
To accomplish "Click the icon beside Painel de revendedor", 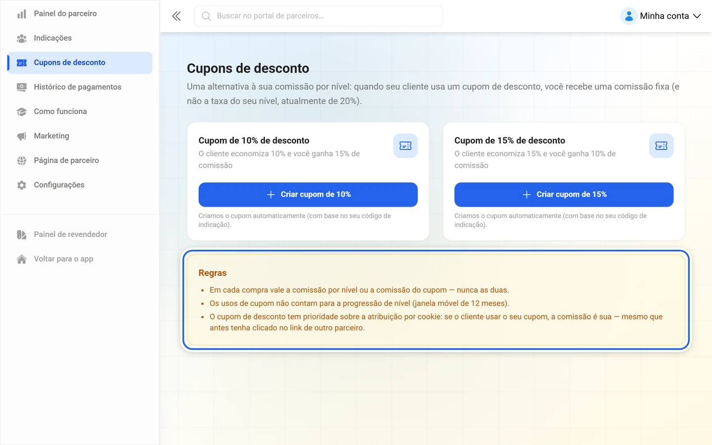I will (22, 234).
